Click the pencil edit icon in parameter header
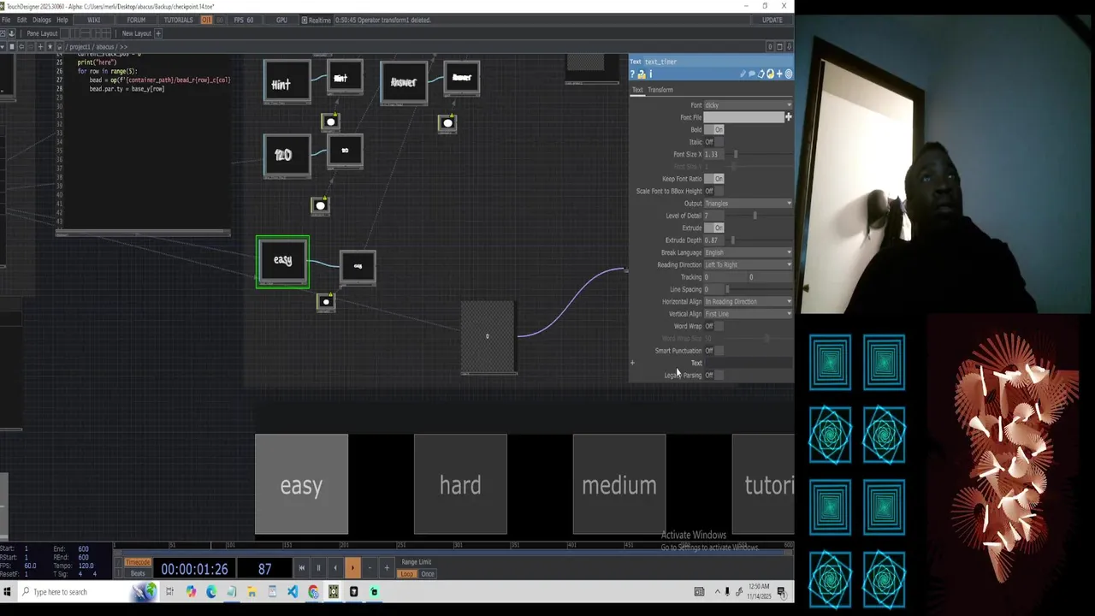The width and height of the screenshot is (1095, 616). 743,74
